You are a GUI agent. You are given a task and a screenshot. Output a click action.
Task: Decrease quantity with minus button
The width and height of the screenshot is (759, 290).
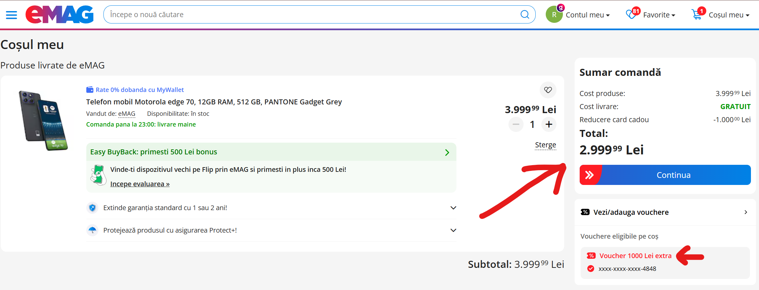(516, 125)
